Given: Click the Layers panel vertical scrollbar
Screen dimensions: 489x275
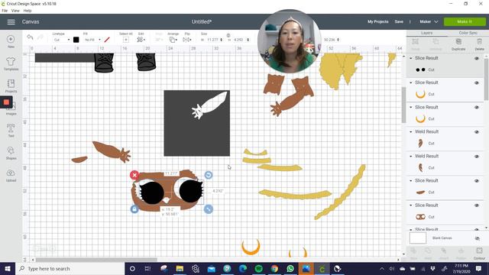Looking at the screenshot, I should [x=486, y=79].
